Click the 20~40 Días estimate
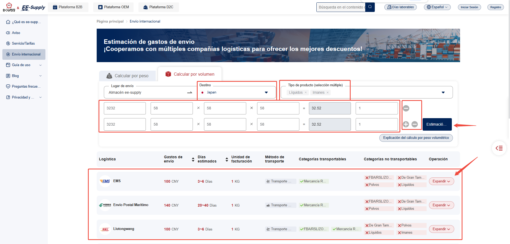Viewport: 510px width, 244px height. [207, 205]
